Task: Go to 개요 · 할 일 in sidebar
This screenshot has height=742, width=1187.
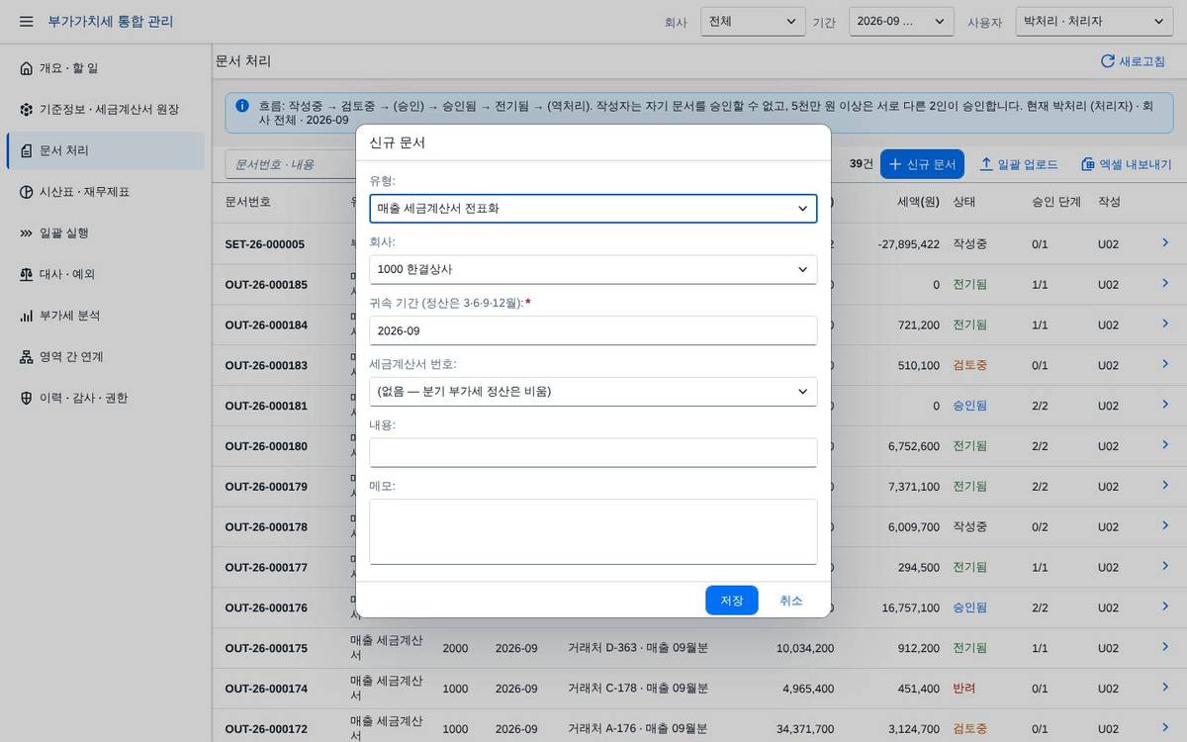Action: click(x=106, y=68)
